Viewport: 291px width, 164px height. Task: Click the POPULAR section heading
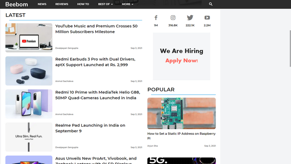click(161, 90)
